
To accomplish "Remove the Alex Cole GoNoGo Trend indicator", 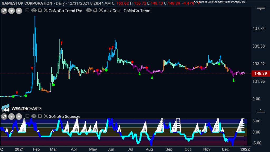I will 101,11.
